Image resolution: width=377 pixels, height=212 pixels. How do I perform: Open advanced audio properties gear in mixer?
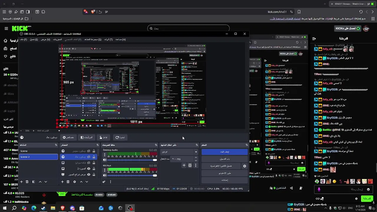[x=104, y=182]
